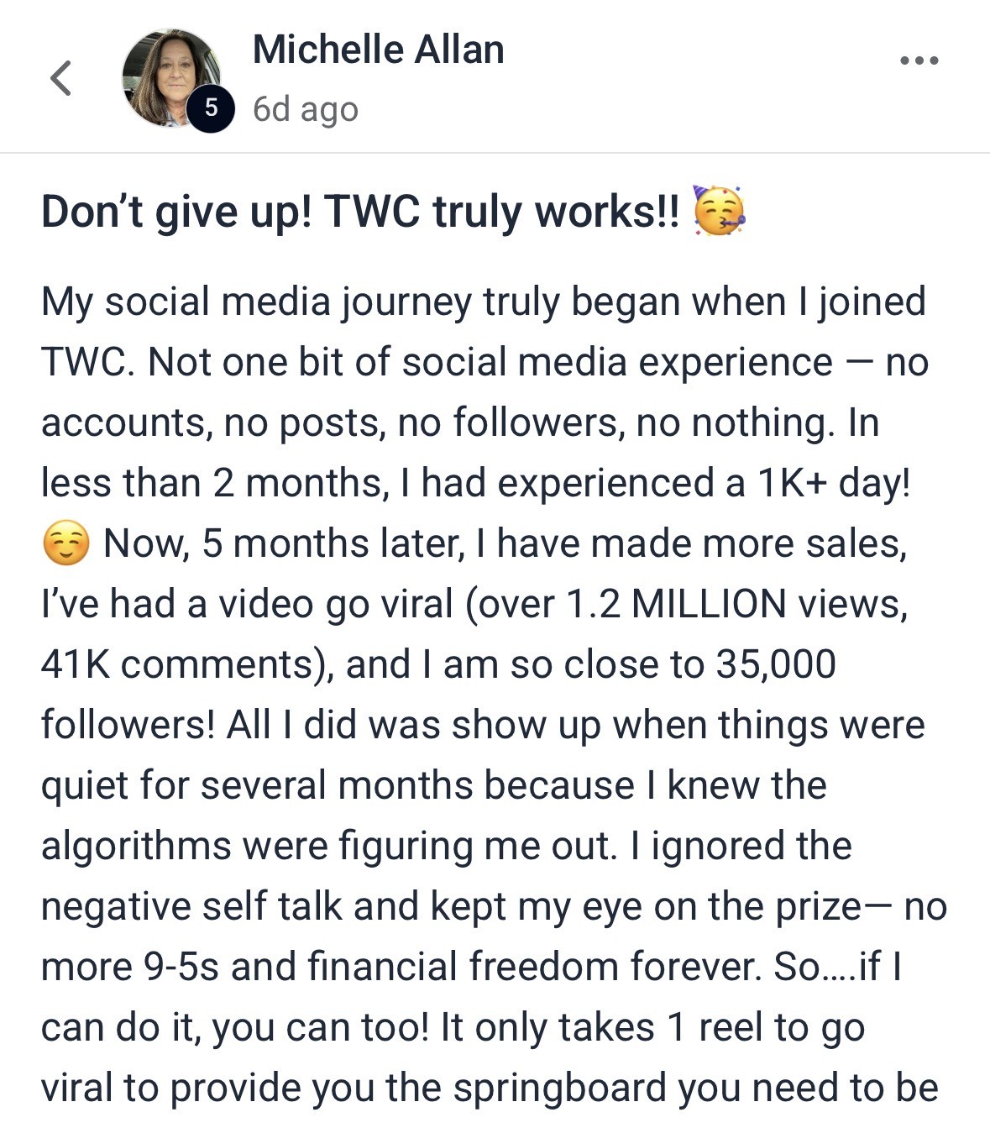Click the back arrow to leave post
Screen dimensions: 990x1128
pyautogui.click(x=59, y=80)
